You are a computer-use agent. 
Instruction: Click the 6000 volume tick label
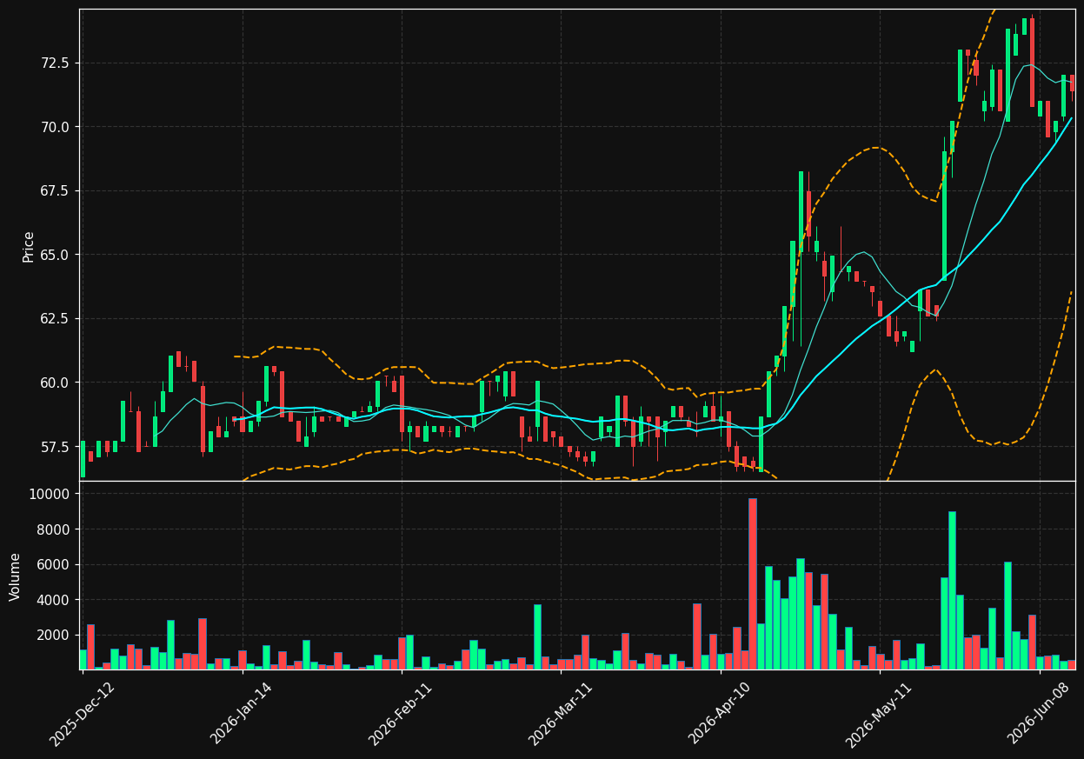[52, 565]
